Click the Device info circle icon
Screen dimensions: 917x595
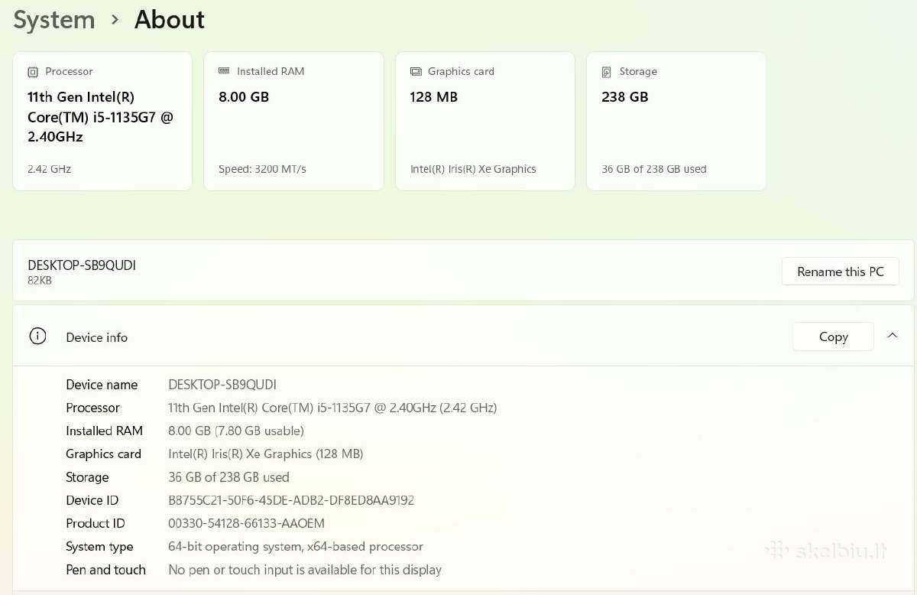click(x=37, y=337)
